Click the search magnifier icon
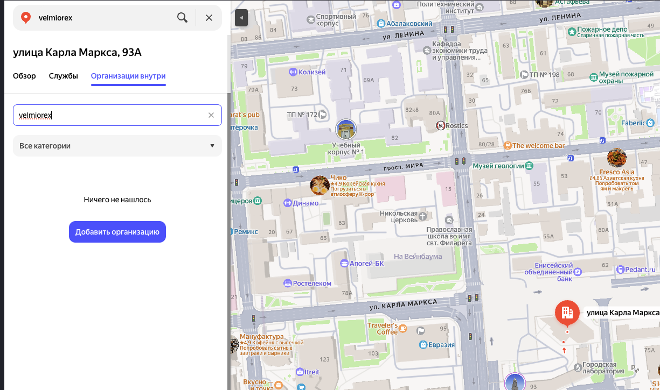This screenshot has width=660, height=390. click(x=182, y=18)
